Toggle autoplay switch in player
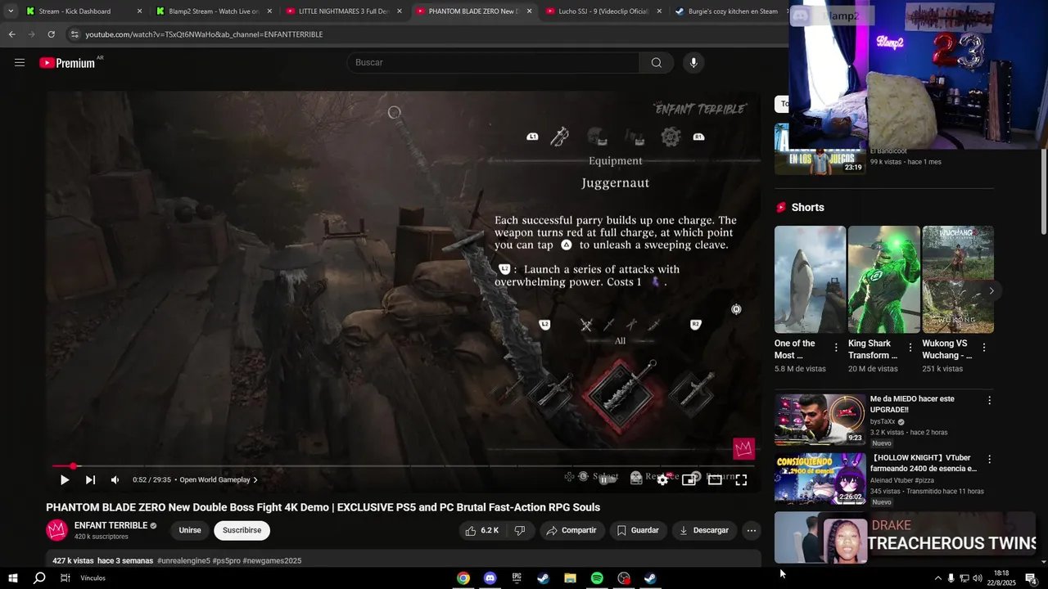The width and height of the screenshot is (1048, 589). (607, 480)
